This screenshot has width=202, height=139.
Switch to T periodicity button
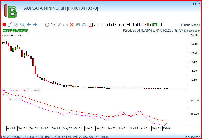160,25
